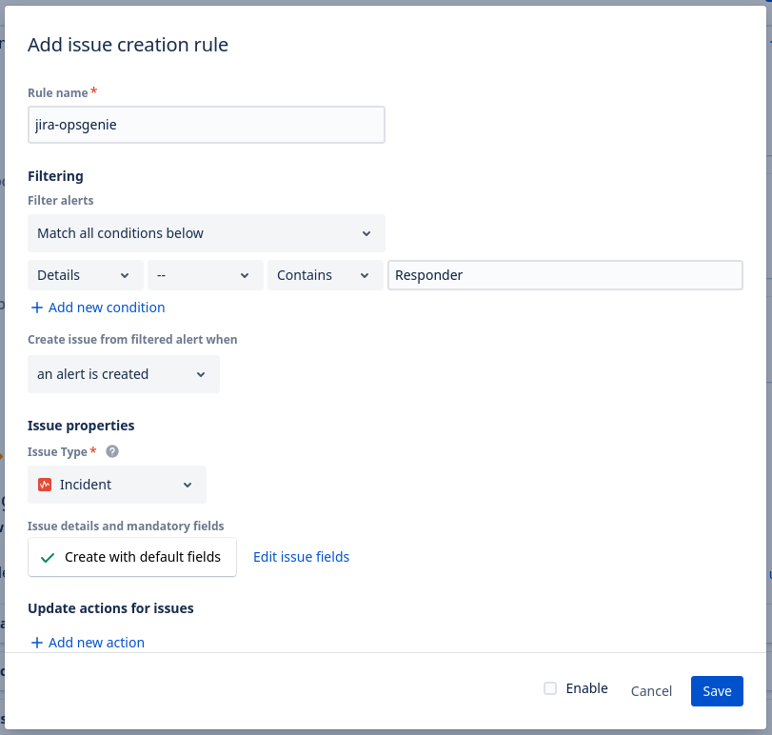Expand the 'an alert is created' dropdown

pyautogui.click(x=123, y=374)
